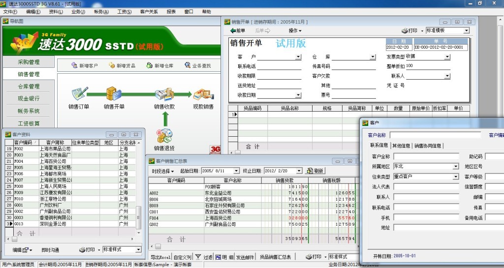Click 打印 printer icon in 客户销售汇总表 window
504x268 pixels.
309,257
